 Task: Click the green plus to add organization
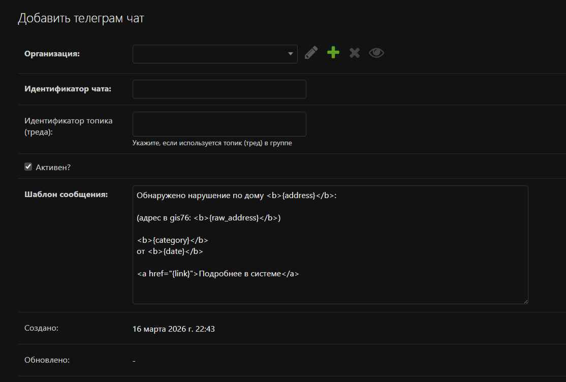click(x=333, y=53)
